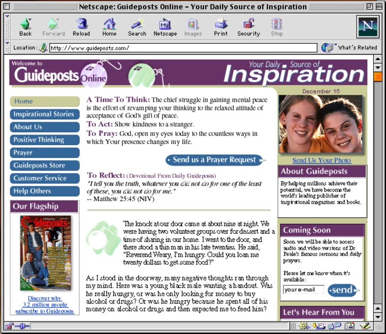The width and height of the screenshot is (386, 334).
Task: Click the window zoom box in title bar
Action: 370,6
